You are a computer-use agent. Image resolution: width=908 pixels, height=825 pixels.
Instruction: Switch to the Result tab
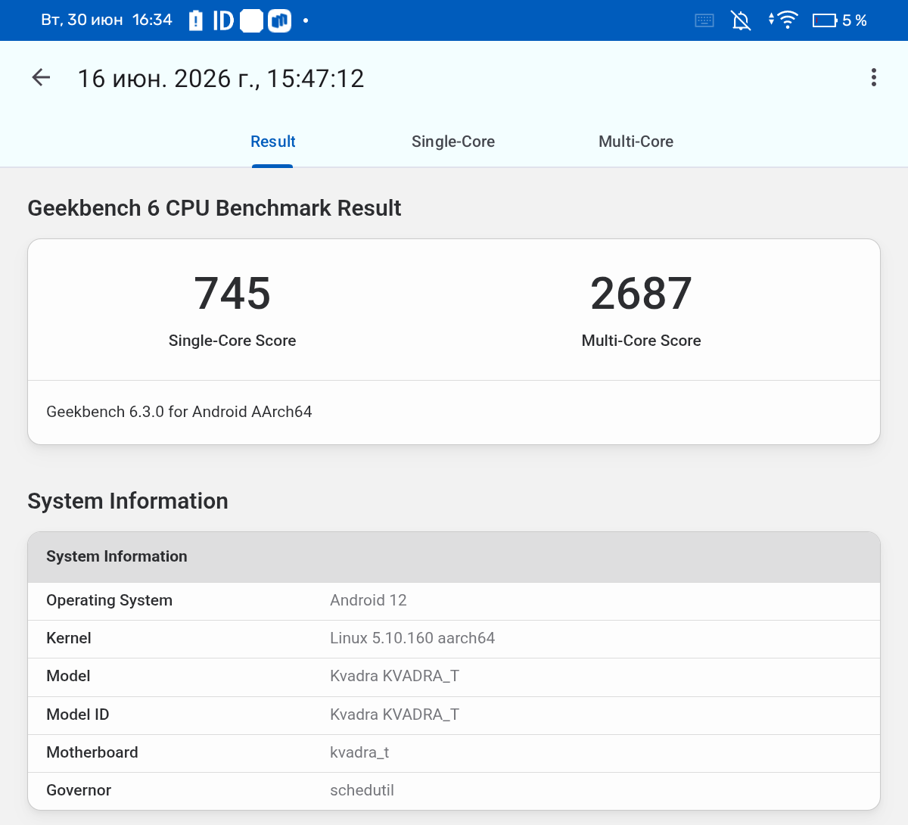(x=272, y=142)
